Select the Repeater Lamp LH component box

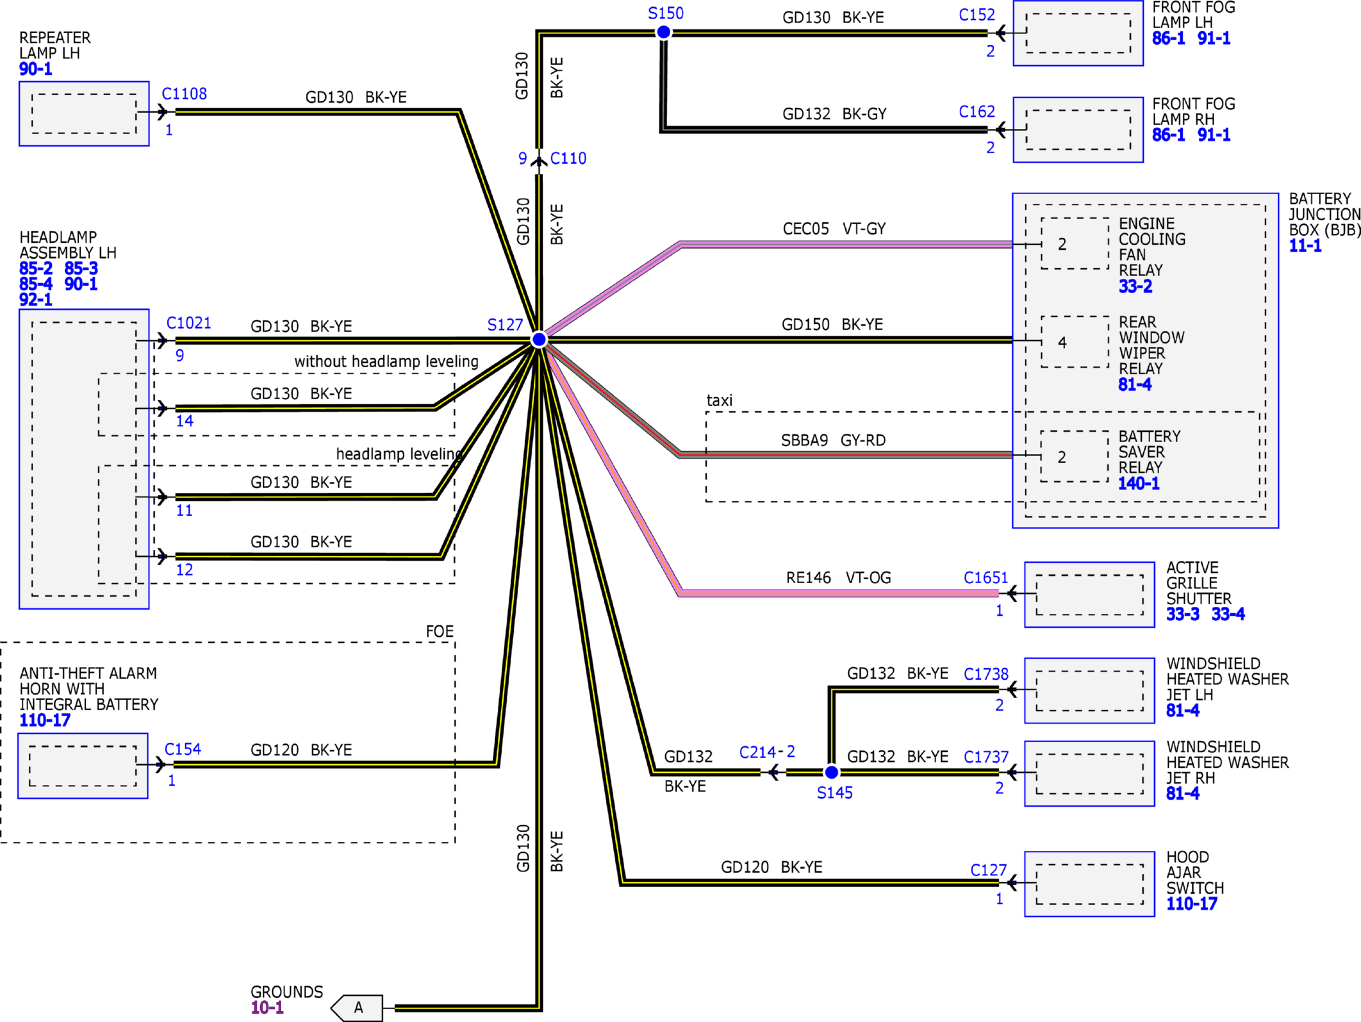click(x=84, y=114)
